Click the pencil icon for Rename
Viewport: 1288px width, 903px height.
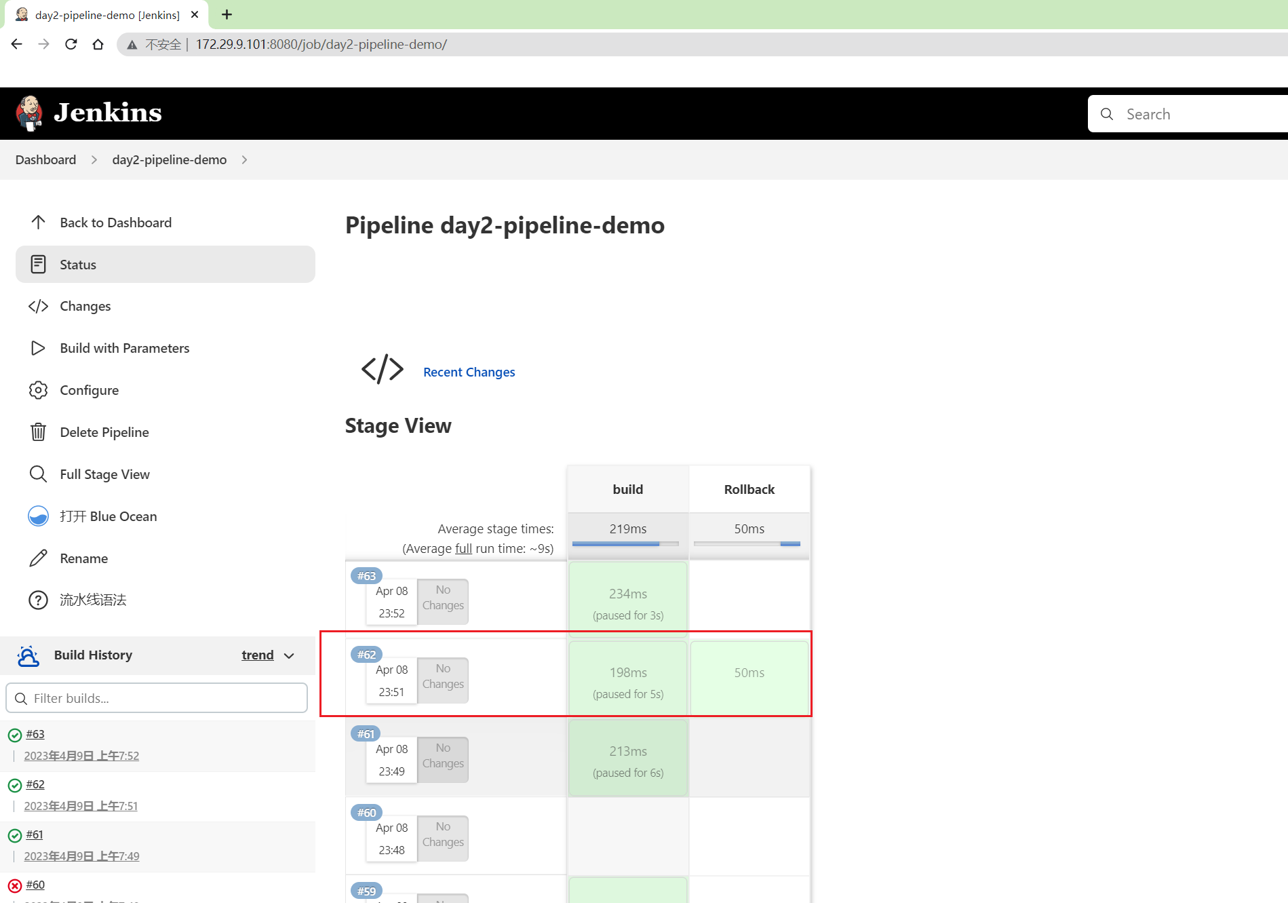38,558
